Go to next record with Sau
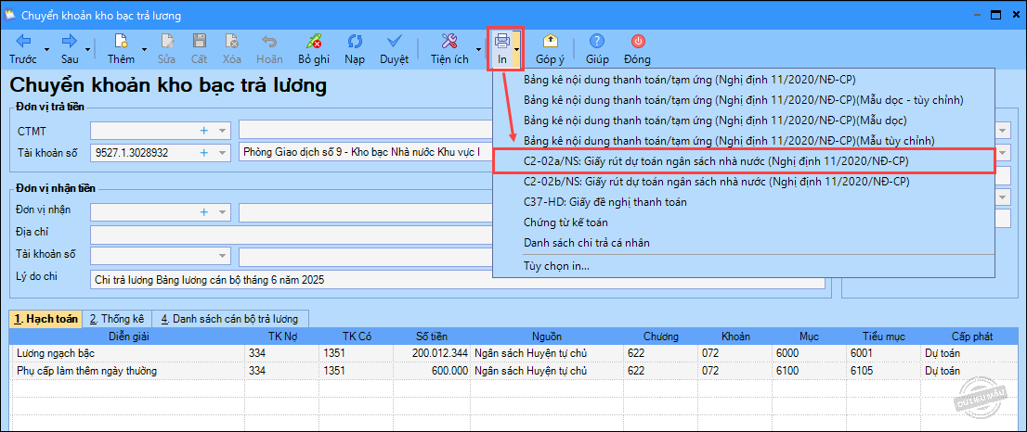This screenshot has height=432, width=1027. 70,49
